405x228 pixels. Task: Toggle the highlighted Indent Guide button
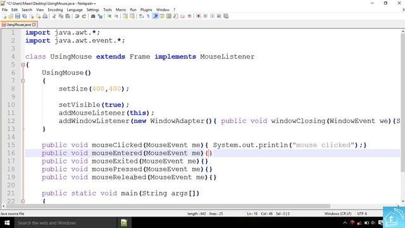click(x=156, y=16)
